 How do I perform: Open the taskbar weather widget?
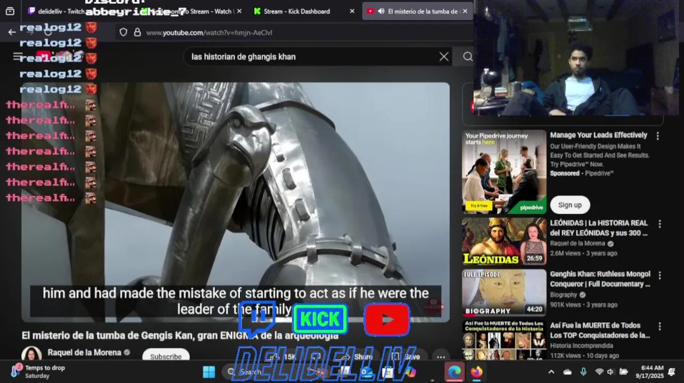coord(37,371)
